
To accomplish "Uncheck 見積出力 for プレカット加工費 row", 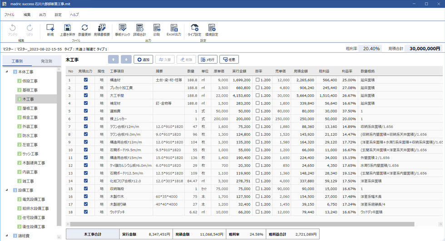I will pos(86,88).
